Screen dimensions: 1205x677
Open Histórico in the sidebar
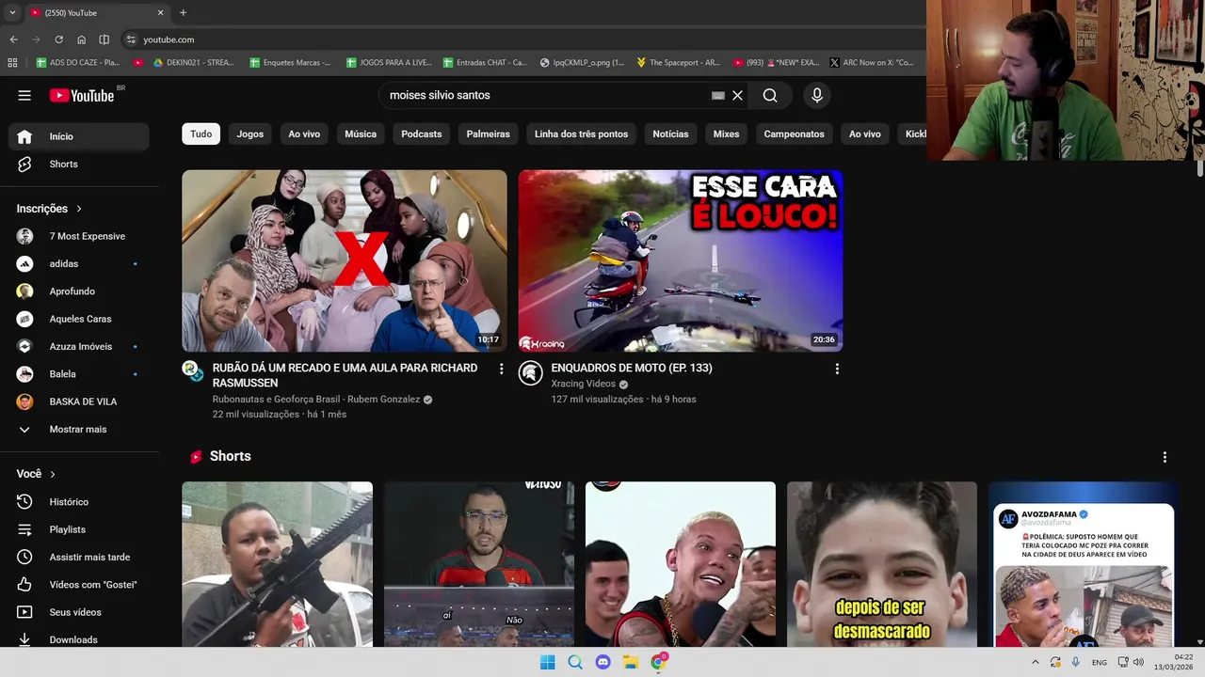[79, 502]
